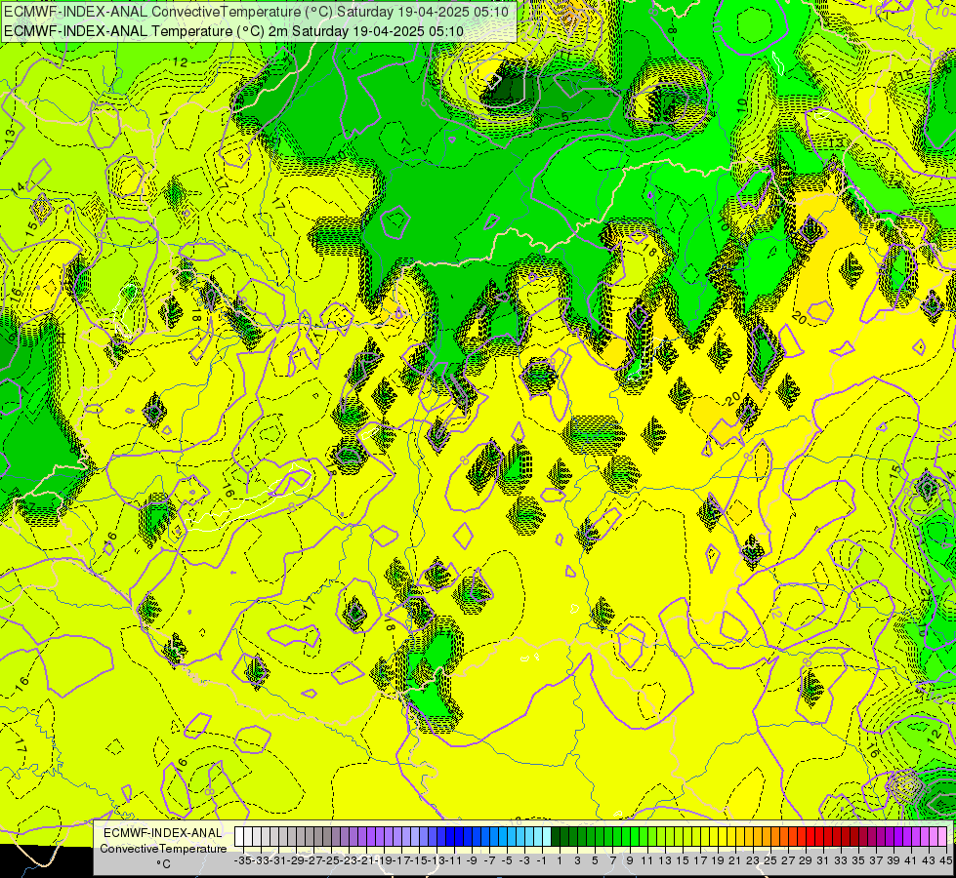
Task: Pick the pink swatch above legend value 45
Action: point(942,837)
